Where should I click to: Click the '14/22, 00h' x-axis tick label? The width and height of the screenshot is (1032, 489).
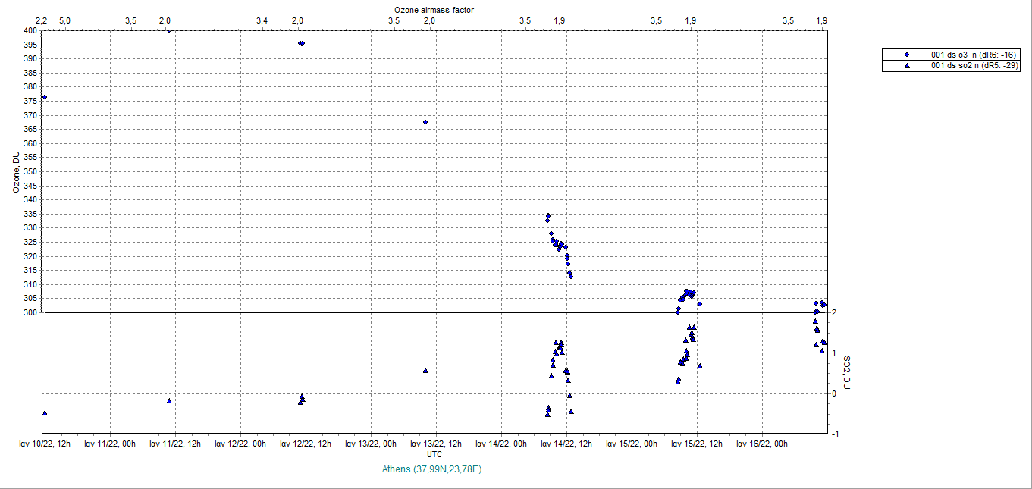click(500, 444)
